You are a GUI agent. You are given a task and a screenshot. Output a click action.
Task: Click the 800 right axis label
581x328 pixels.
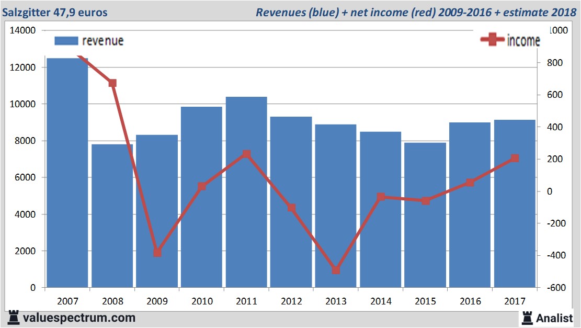(555, 63)
